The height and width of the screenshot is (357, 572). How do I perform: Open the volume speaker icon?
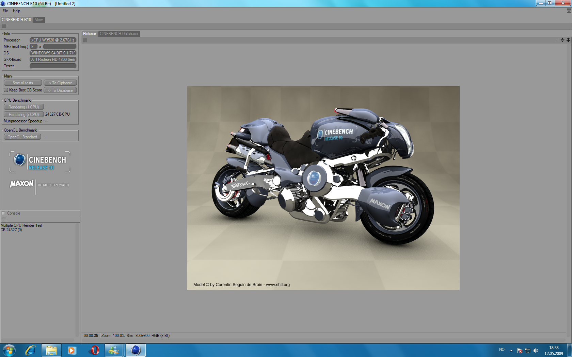(536, 351)
